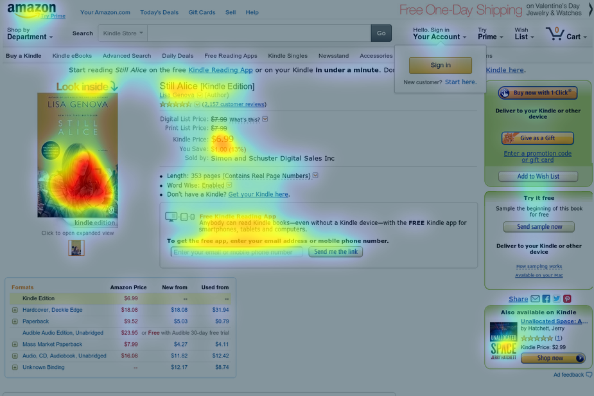Click the email or mobile phone number field
This screenshot has width=594, height=396.
pyautogui.click(x=237, y=252)
